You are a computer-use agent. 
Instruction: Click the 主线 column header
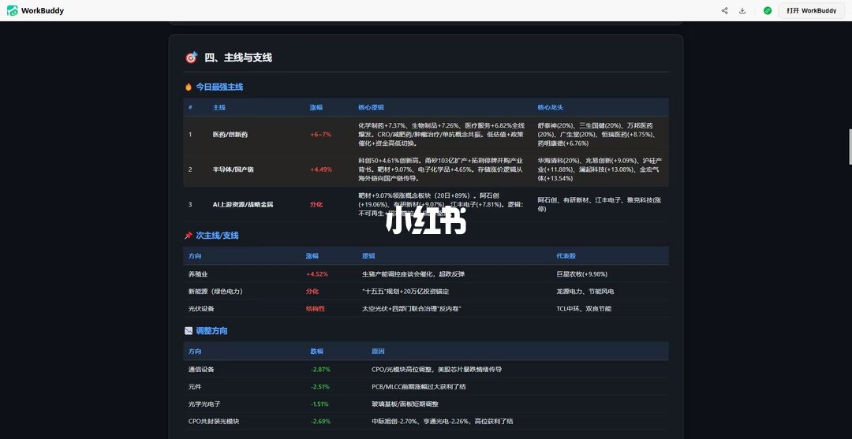pos(219,107)
